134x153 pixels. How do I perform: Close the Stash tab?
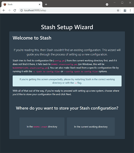tap(40, 4)
